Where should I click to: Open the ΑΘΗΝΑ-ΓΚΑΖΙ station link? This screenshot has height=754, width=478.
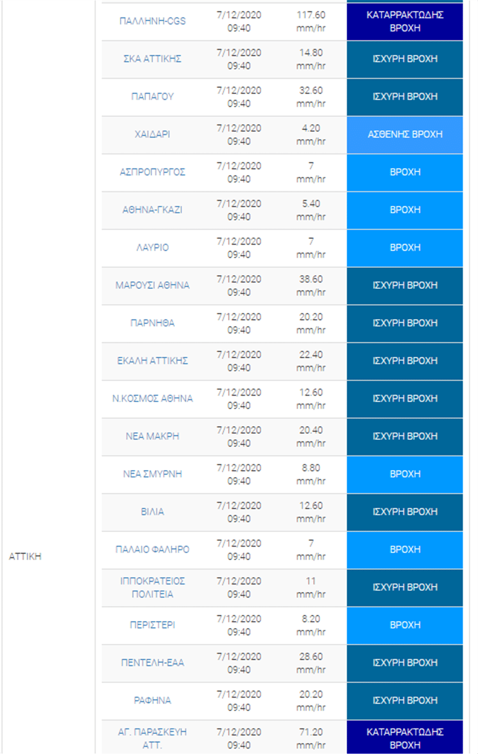[152, 210]
